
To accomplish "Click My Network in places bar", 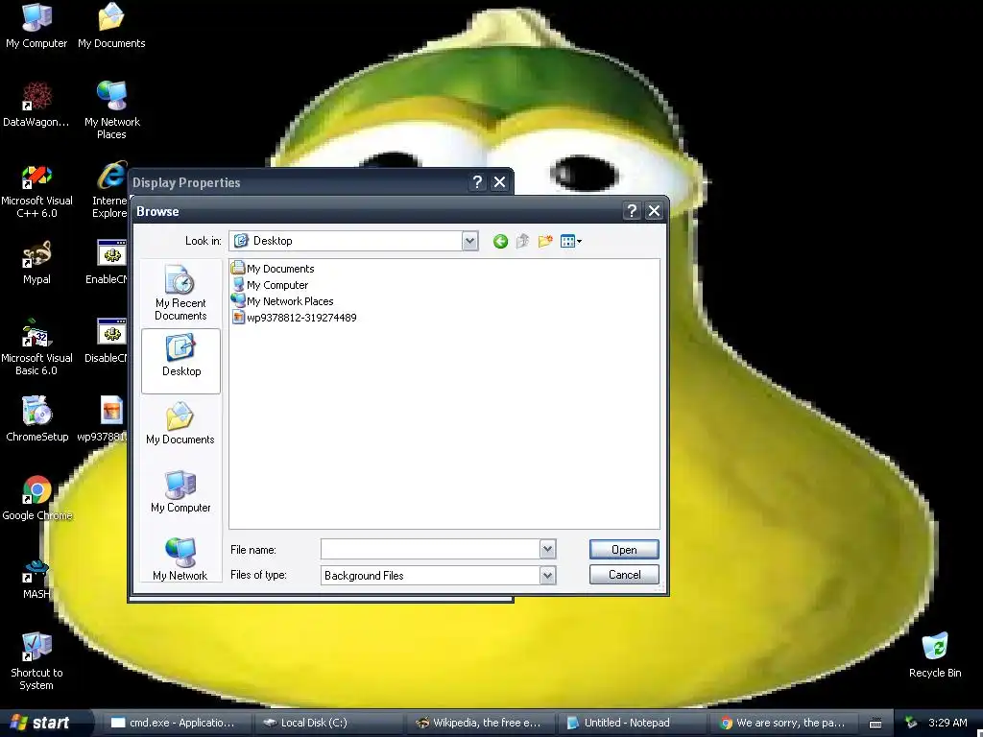I will 180,559.
